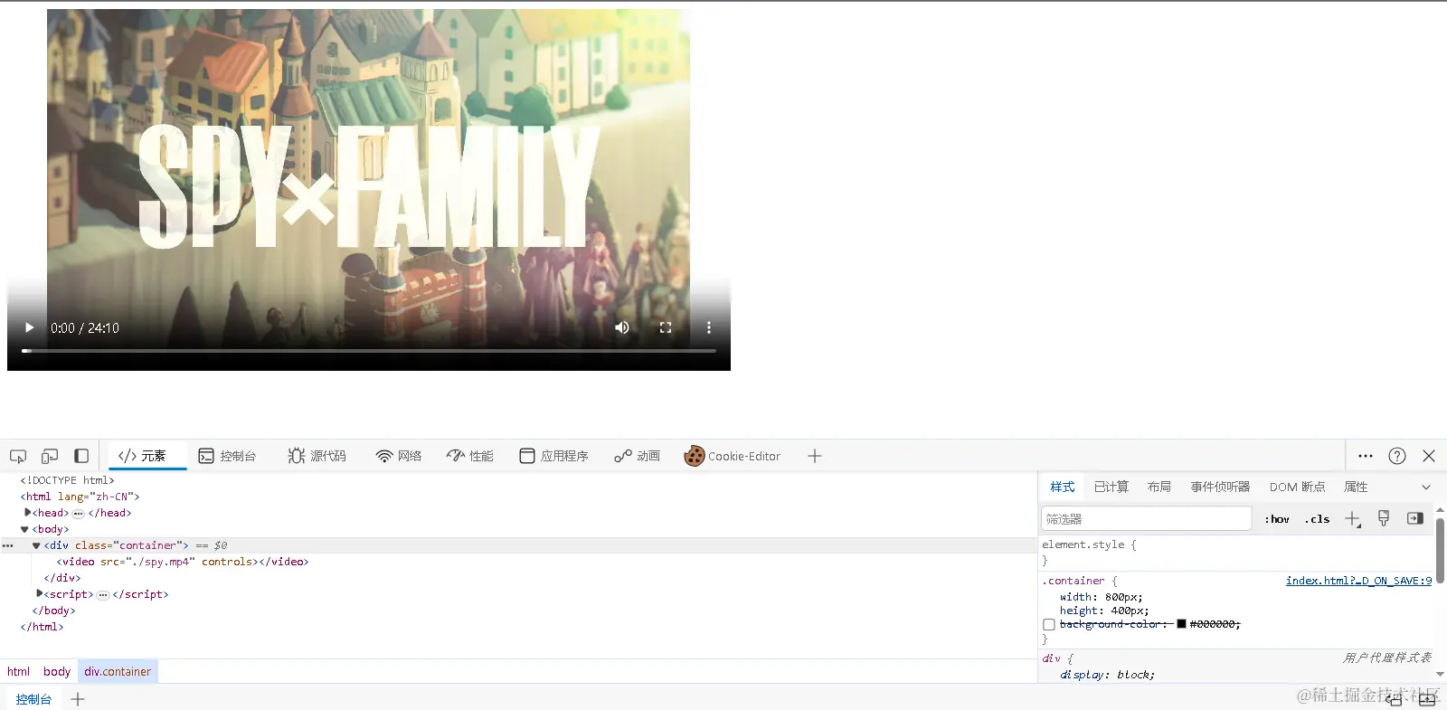Mute the video with the volume icon
Screen dimensions: 1447x710
point(622,327)
